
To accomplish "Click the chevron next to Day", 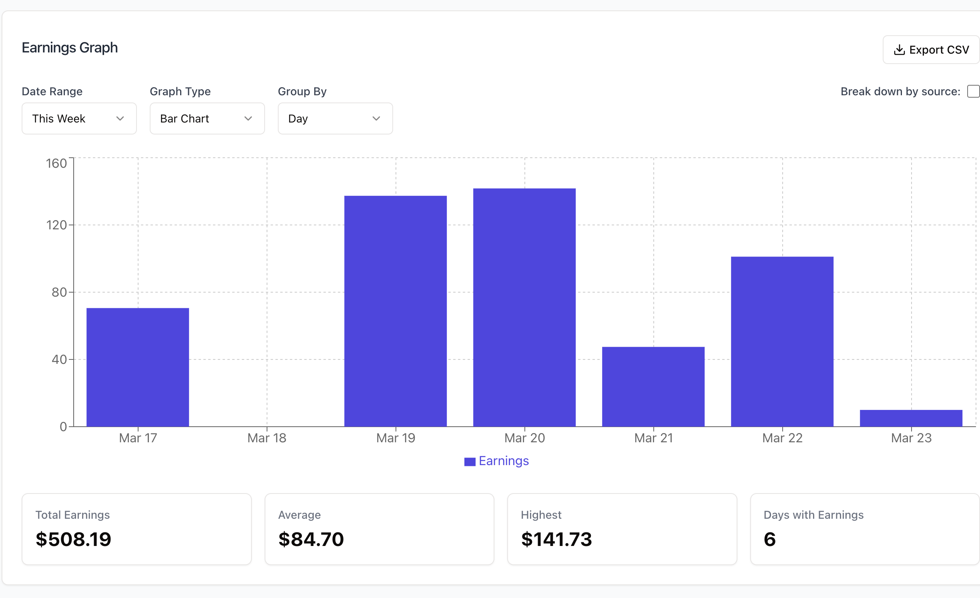I will tap(376, 118).
